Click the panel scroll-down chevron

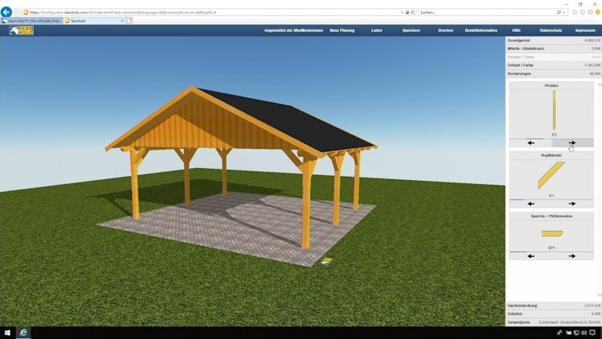pos(599,295)
